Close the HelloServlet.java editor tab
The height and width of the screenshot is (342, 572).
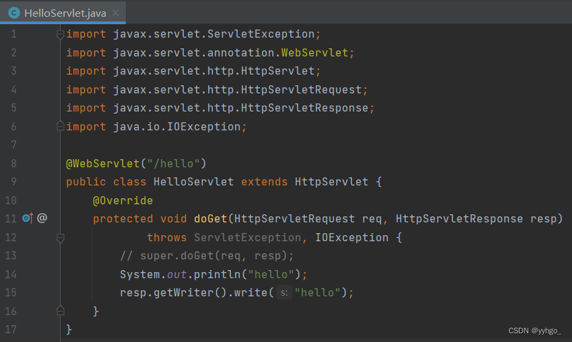115,13
